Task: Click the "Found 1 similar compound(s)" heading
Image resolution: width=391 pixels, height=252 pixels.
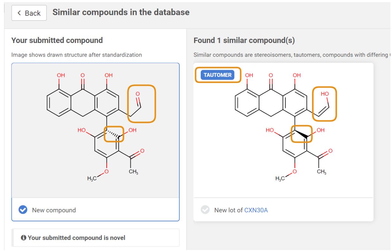Action: click(244, 40)
